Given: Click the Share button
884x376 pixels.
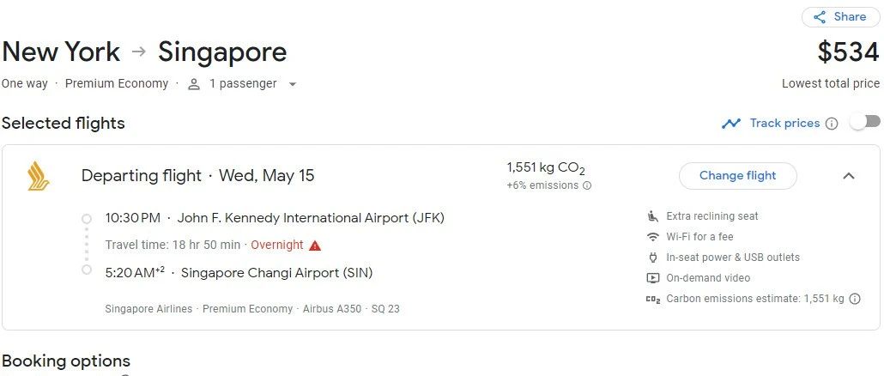Looking at the screenshot, I should tap(840, 17).
